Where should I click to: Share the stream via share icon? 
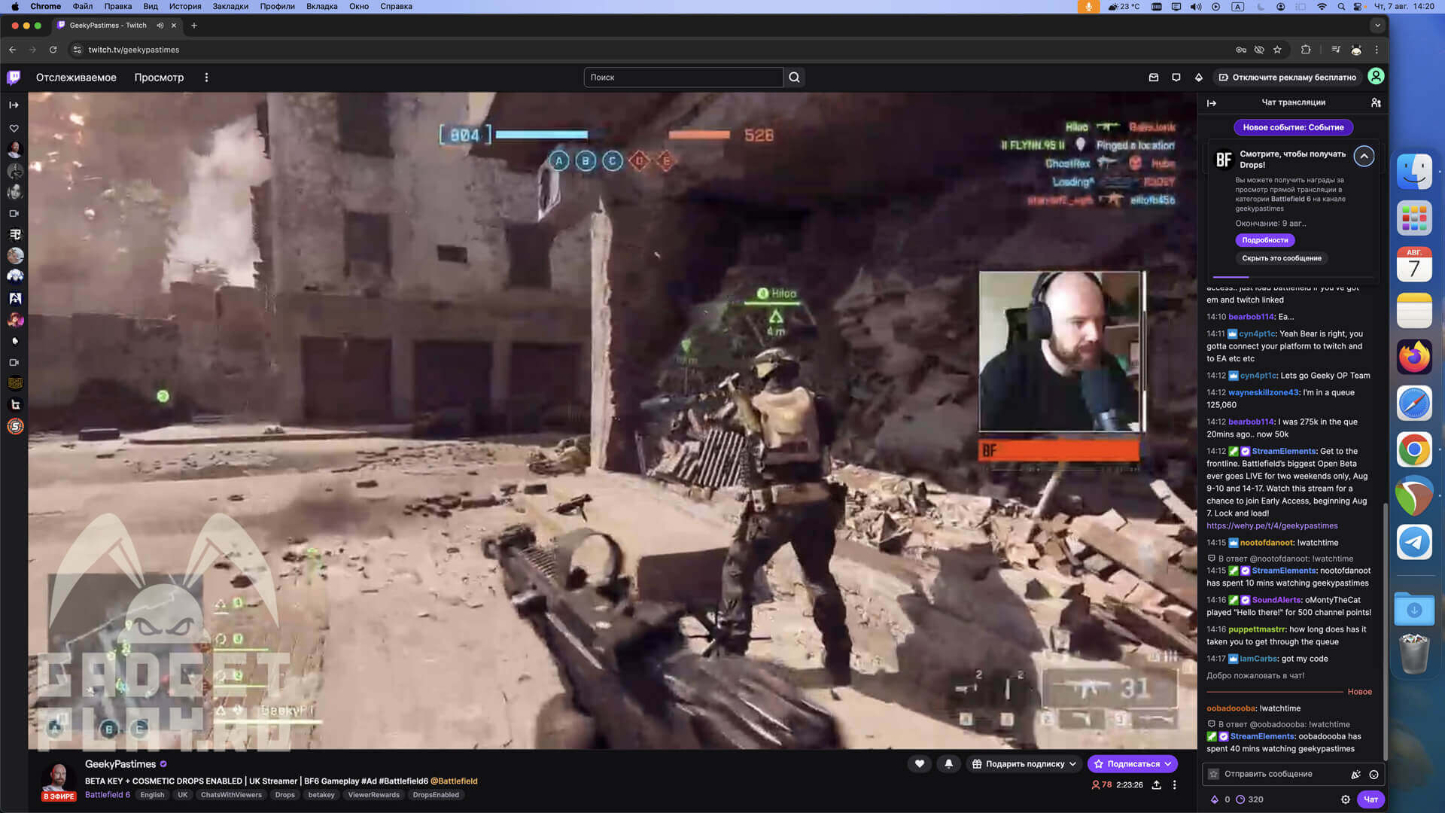click(1157, 784)
